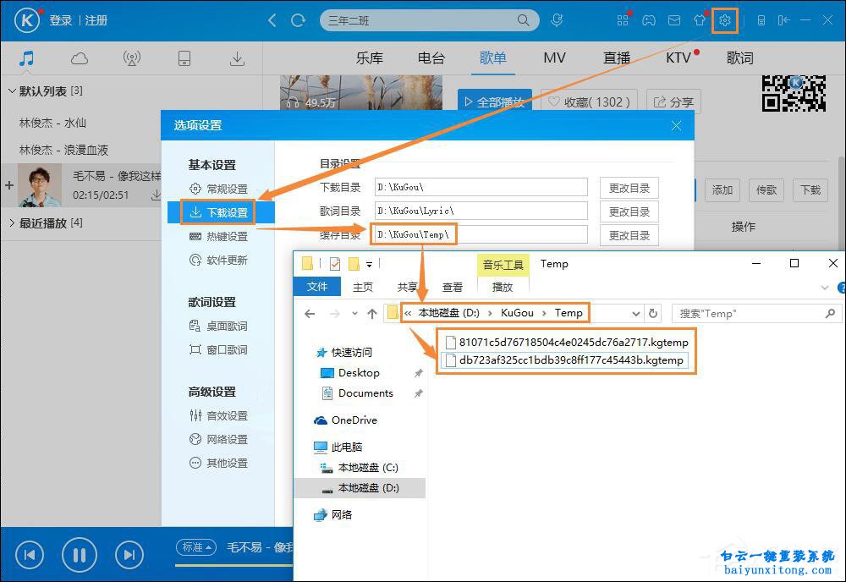
Task: Click the apps grid icon in titlebar
Action: 623,19
